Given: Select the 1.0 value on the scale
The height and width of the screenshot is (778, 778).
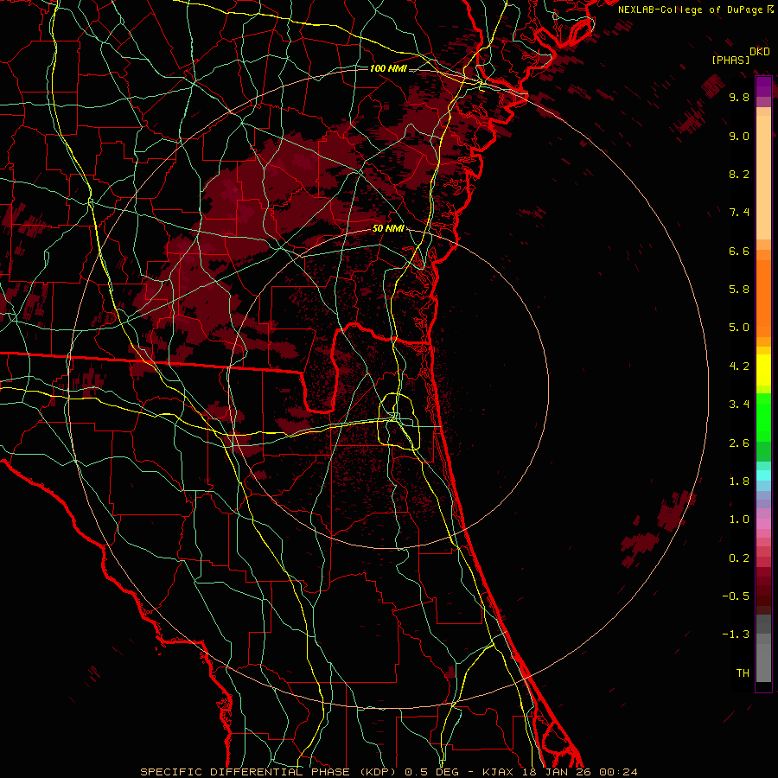Looking at the screenshot, I should tap(739, 520).
